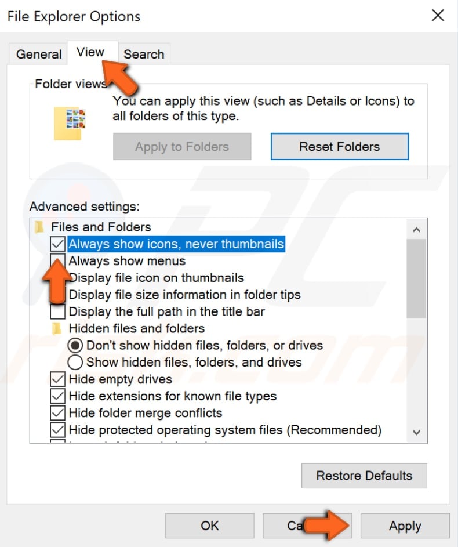458x547 pixels.
Task: Uncheck Hide extensions for known file types
Action: click(x=57, y=396)
